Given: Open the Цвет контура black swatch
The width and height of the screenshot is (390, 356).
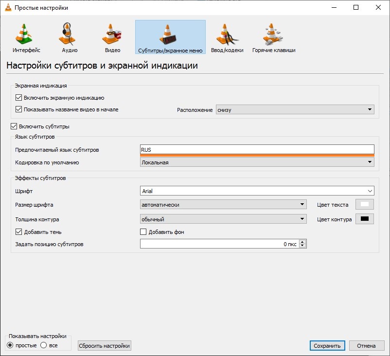Looking at the screenshot, I should [365, 219].
